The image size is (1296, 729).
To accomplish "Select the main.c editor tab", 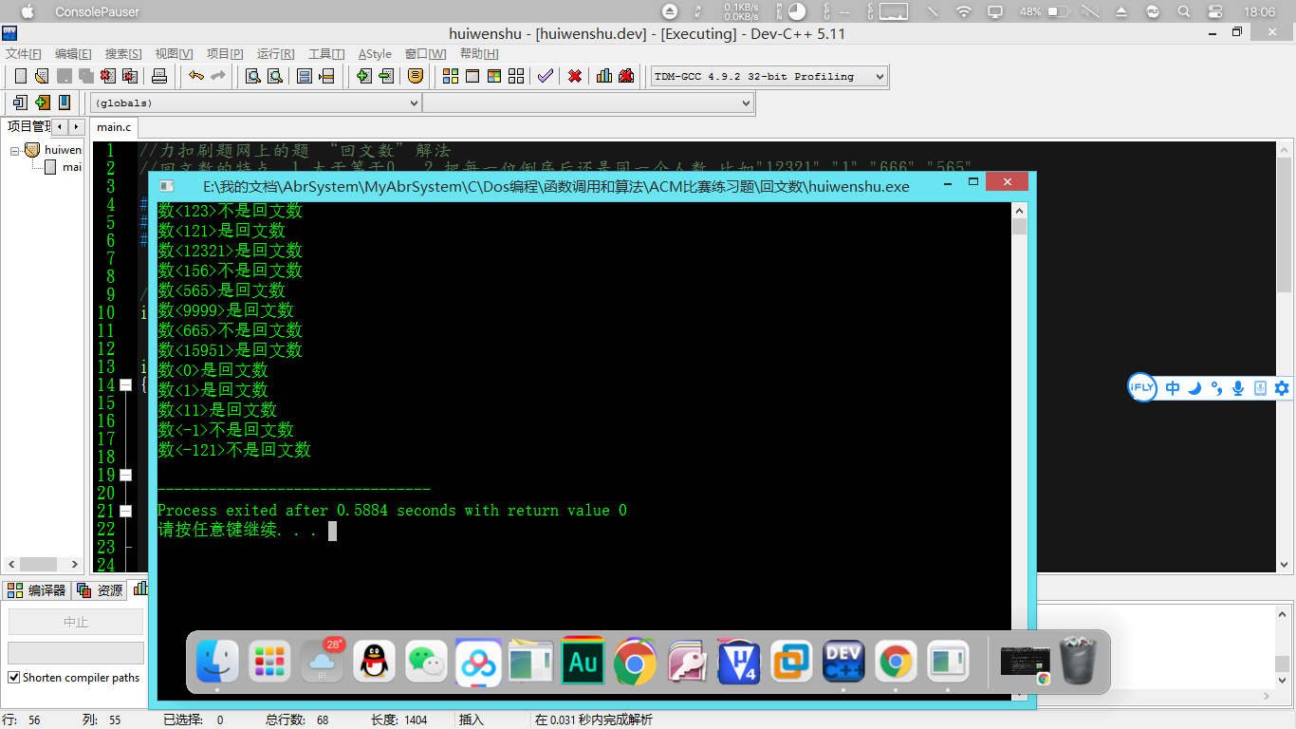I will (x=114, y=126).
